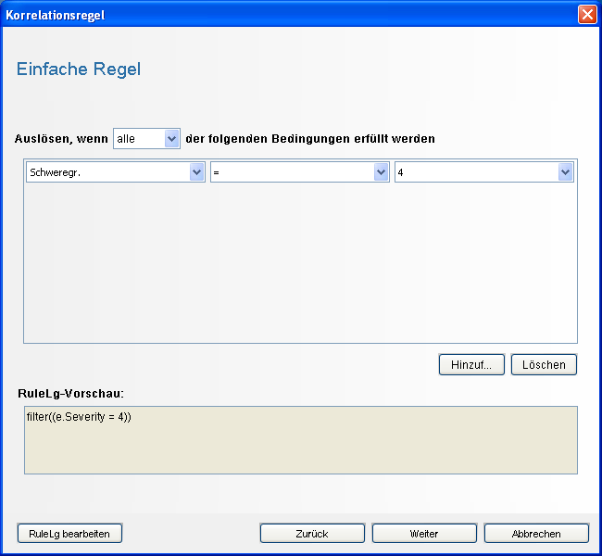Go back with the Zurück button
Viewport: 602px width, 556px height.
tap(312, 534)
